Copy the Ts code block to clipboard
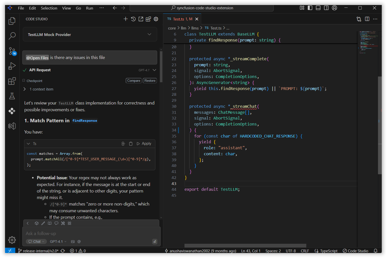Image resolution: width=387 pixels, height=258 pixels. [131, 144]
